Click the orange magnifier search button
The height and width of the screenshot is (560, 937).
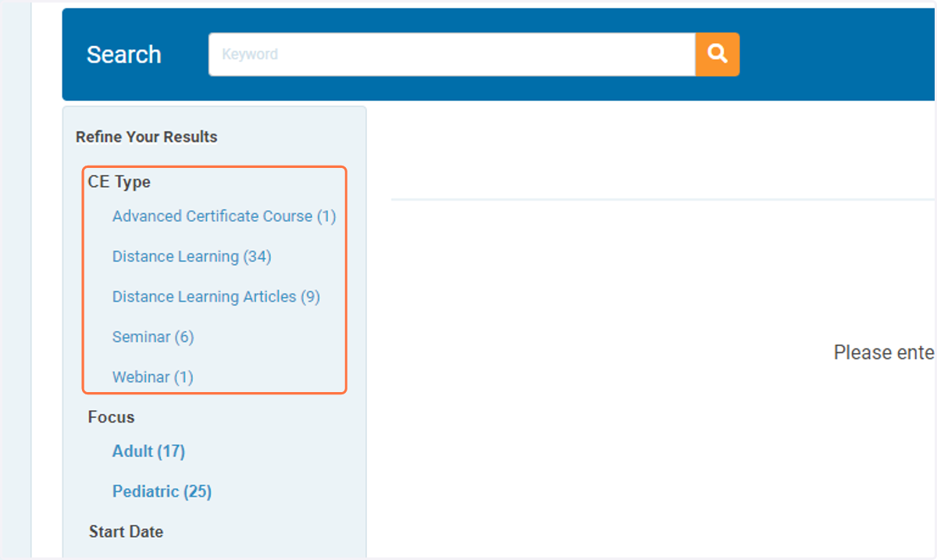pos(718,54)
